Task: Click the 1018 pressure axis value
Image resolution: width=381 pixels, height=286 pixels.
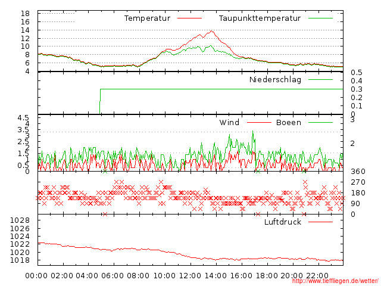Action: [x=20, y=260]
